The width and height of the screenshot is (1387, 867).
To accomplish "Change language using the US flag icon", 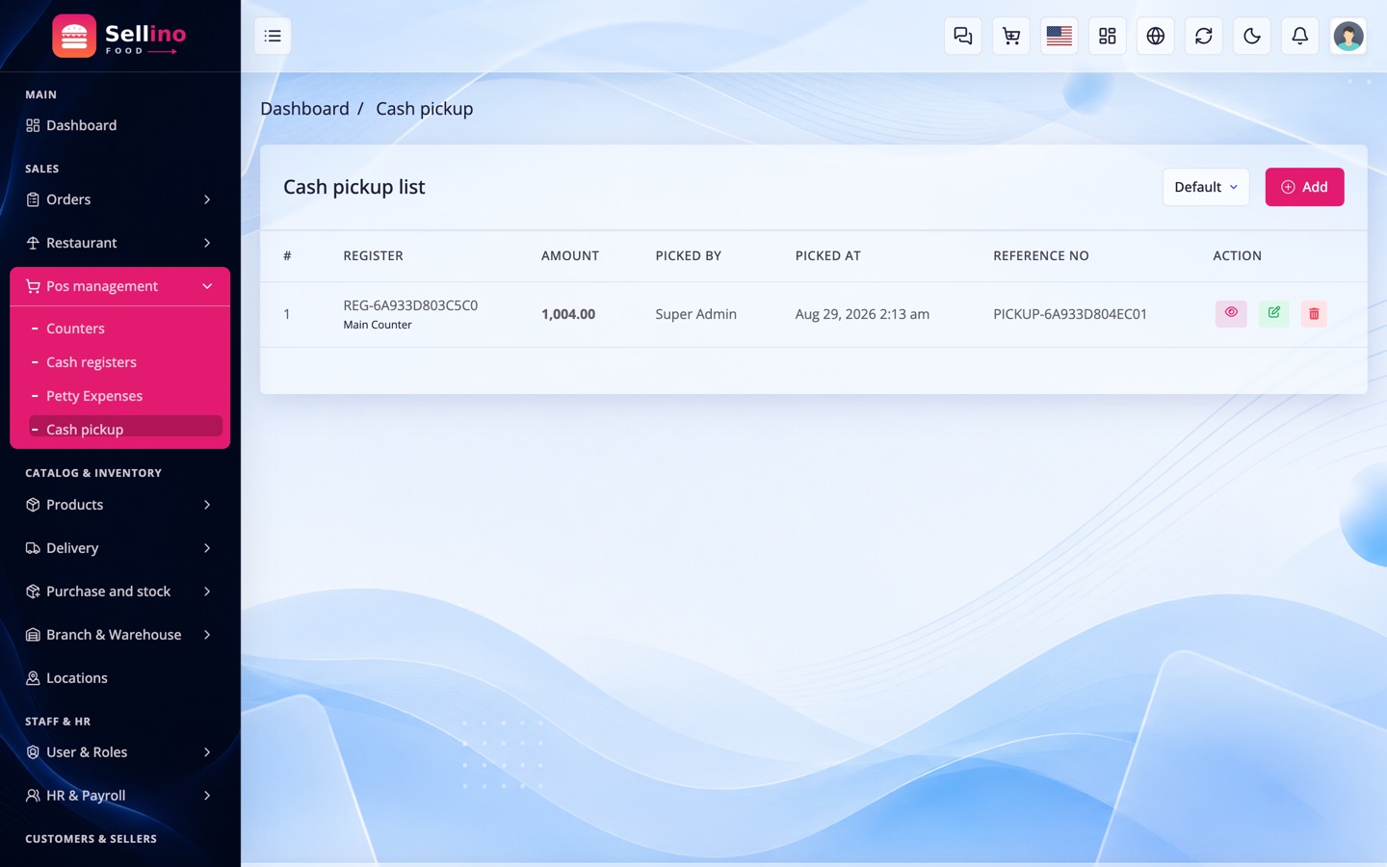I will pyautogui.click(x=1059, y=36).
